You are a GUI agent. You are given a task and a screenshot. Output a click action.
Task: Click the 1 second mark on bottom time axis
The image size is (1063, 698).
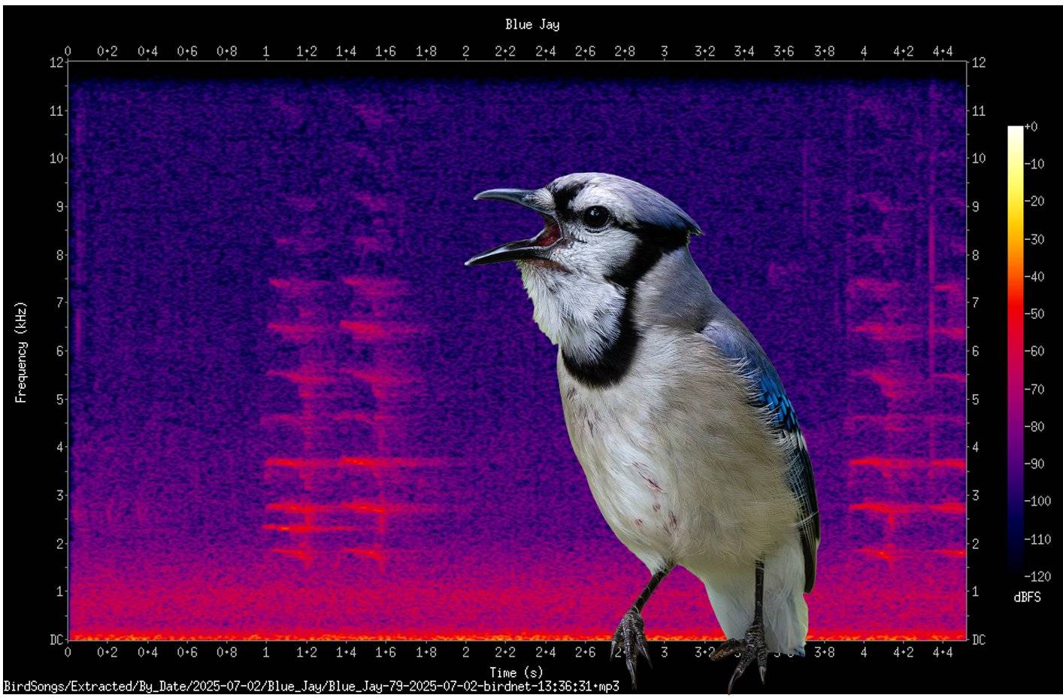coord(266,653)
